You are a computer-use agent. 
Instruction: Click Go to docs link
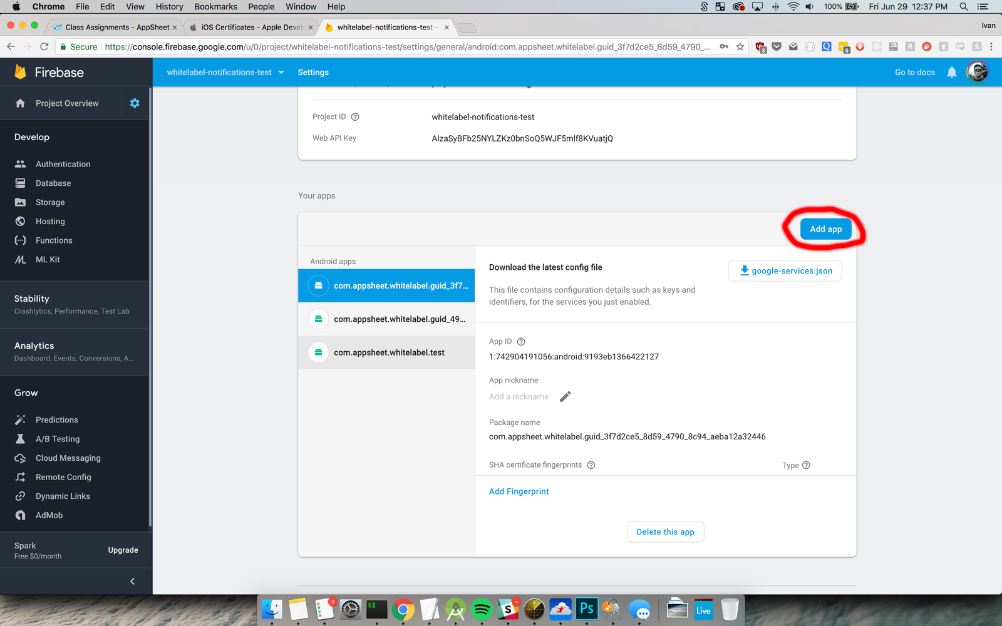915,72
